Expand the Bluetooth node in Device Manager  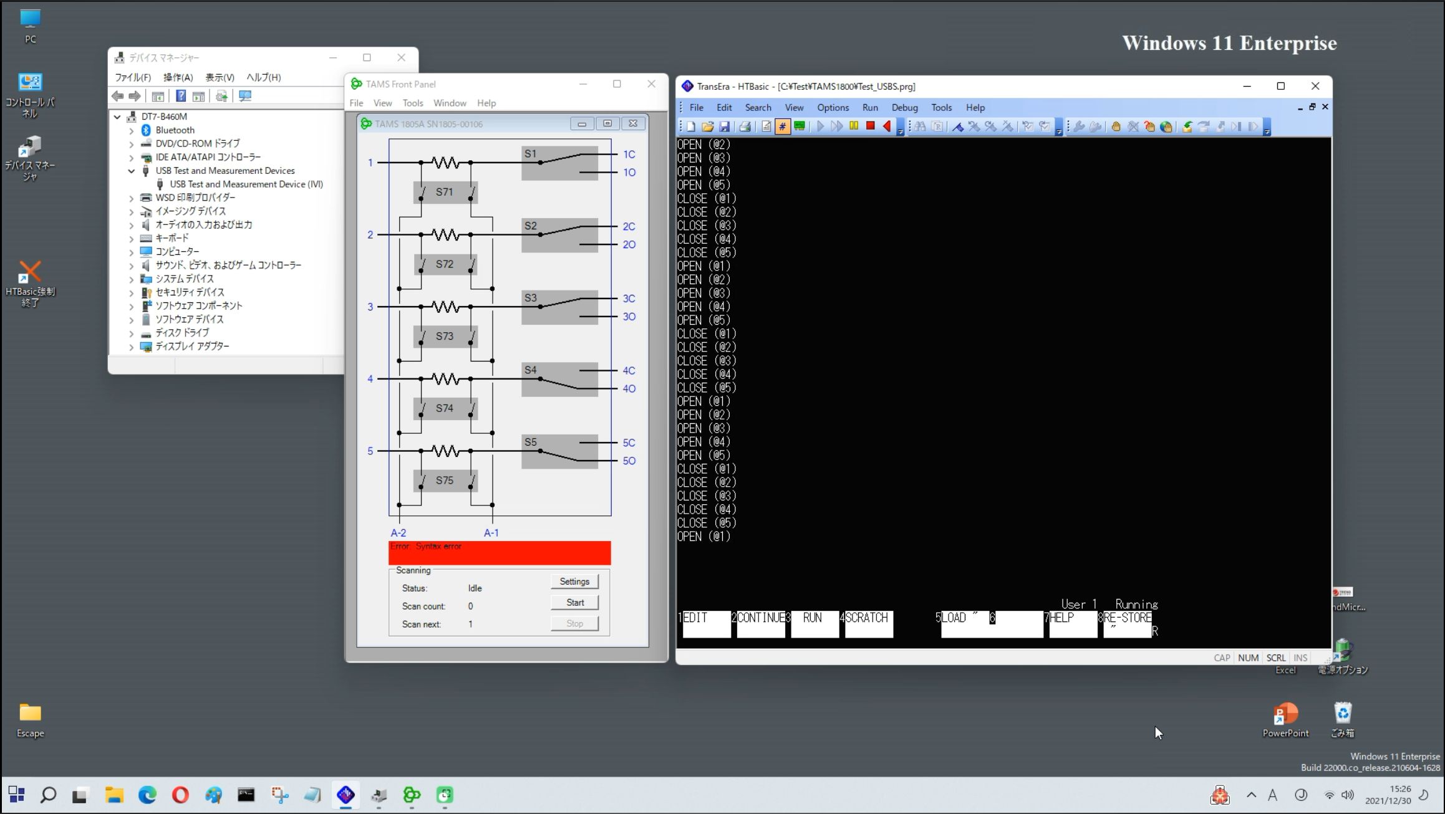point(131,130)
